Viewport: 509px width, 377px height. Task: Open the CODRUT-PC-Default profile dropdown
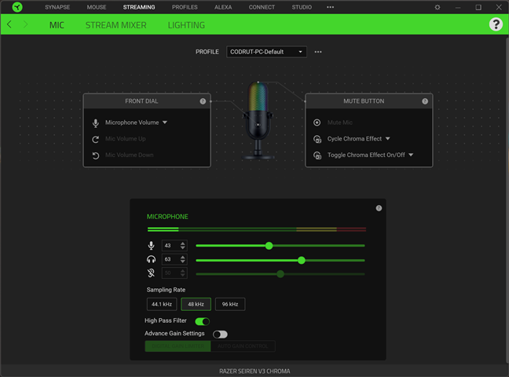[x=266, y=52]
